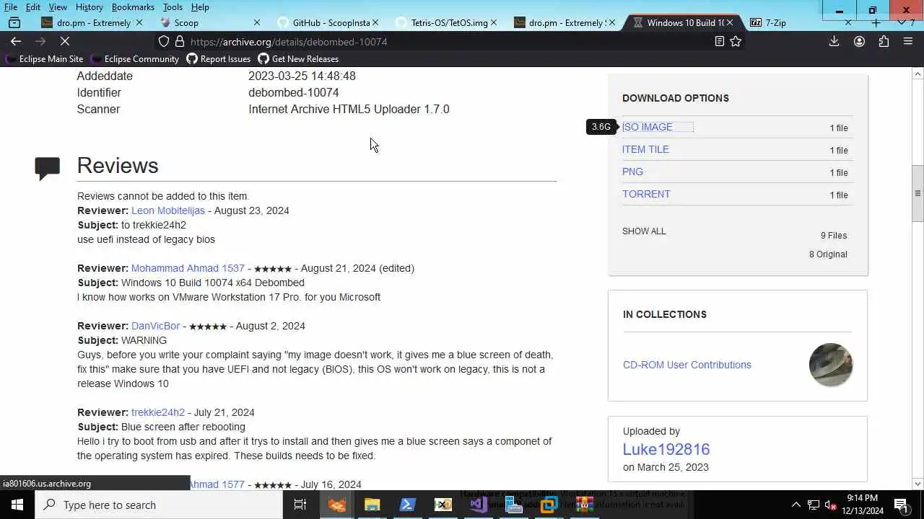Open WinRAR from taskbar
The width and height of the screenshot is (924, 519).
coord(584,505)
